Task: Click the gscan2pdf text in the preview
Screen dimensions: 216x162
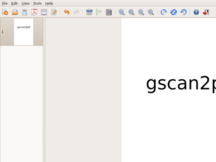Action: (x=181, y=84)
